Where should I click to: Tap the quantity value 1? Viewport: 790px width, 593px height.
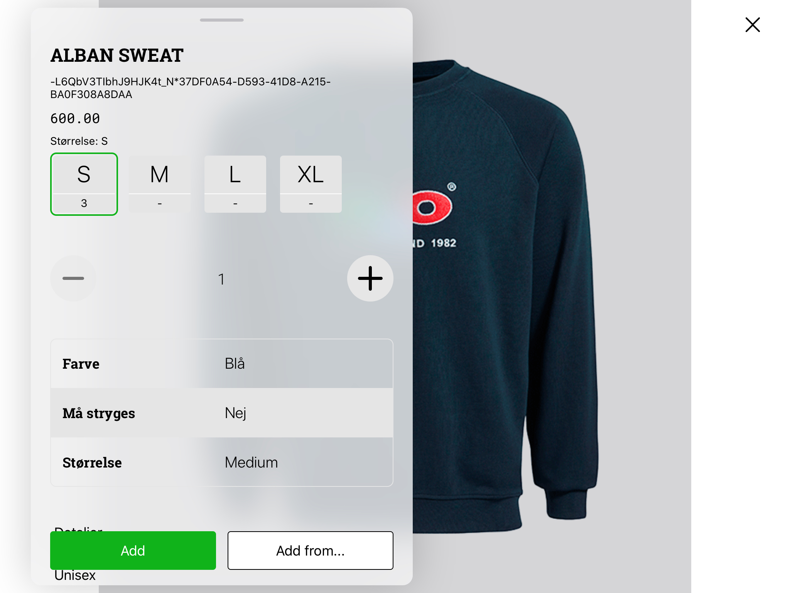tap(221, 279)
